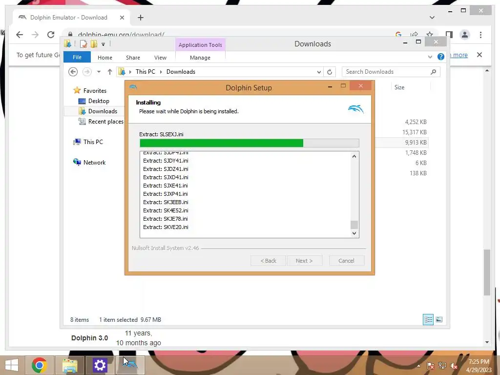Go up one folder level arrow
Viewport: 500px width, 375px height.
click(110, 72)
